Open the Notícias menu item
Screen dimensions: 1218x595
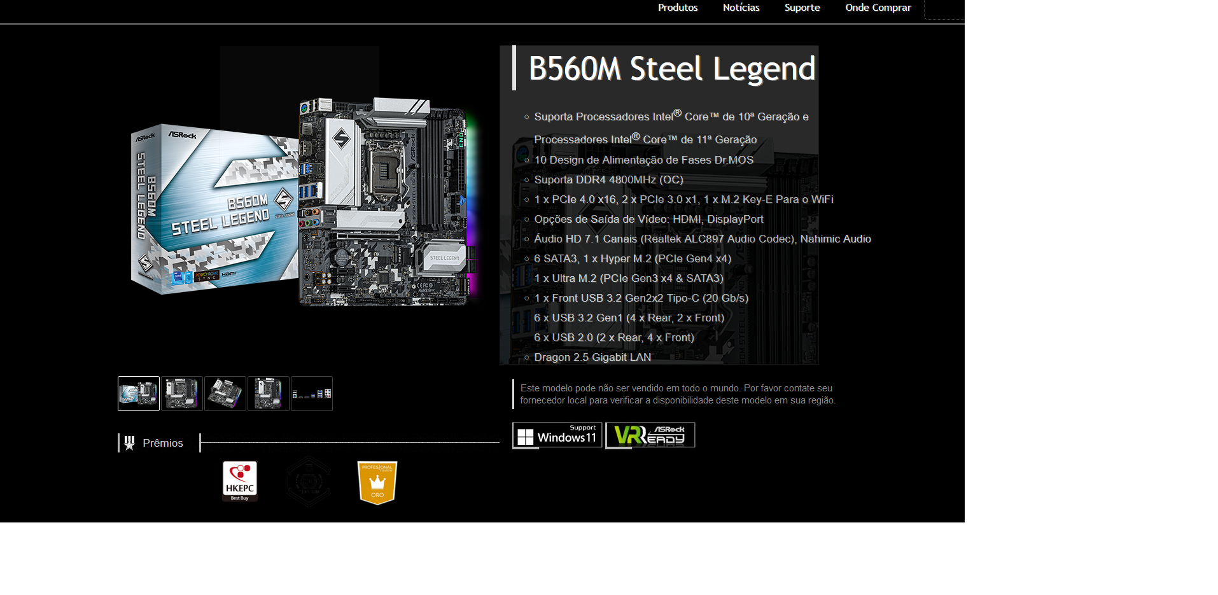(x=741, y=8)
